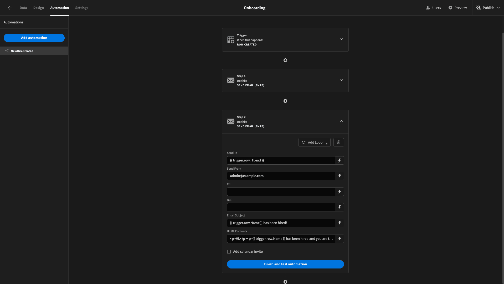
Task: Click the Trigger row-created table icon
Action: [x=231, y=40]
